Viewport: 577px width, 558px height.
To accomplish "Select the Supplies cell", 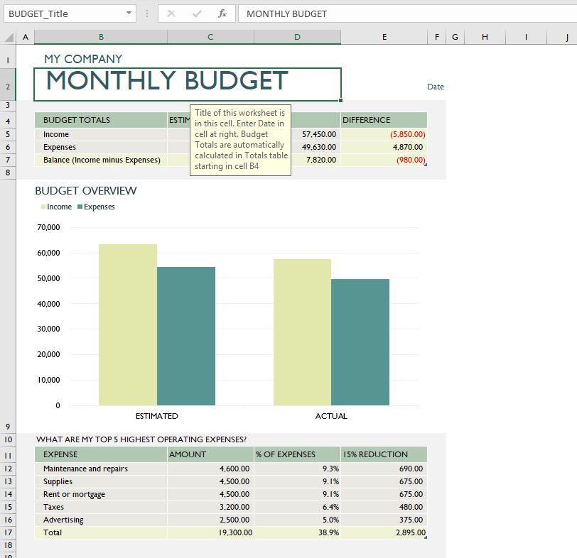I will pos(101,481).
